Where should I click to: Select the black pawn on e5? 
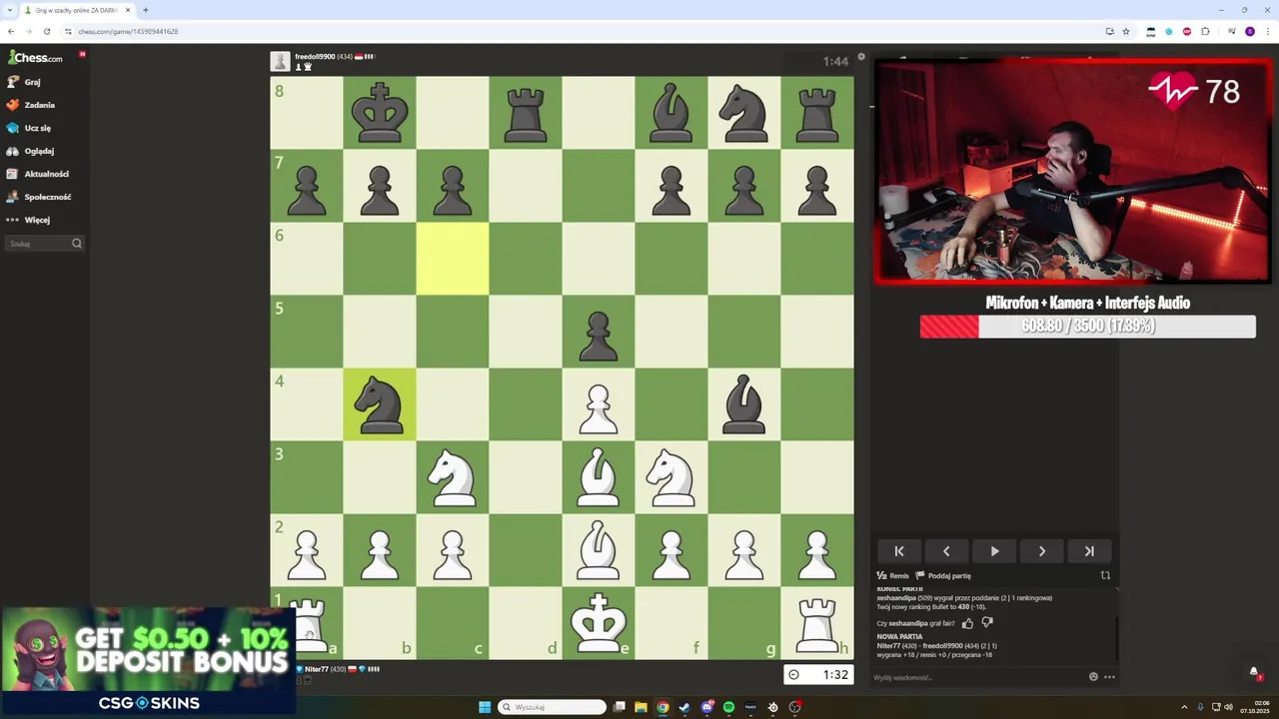click(599, 332)
